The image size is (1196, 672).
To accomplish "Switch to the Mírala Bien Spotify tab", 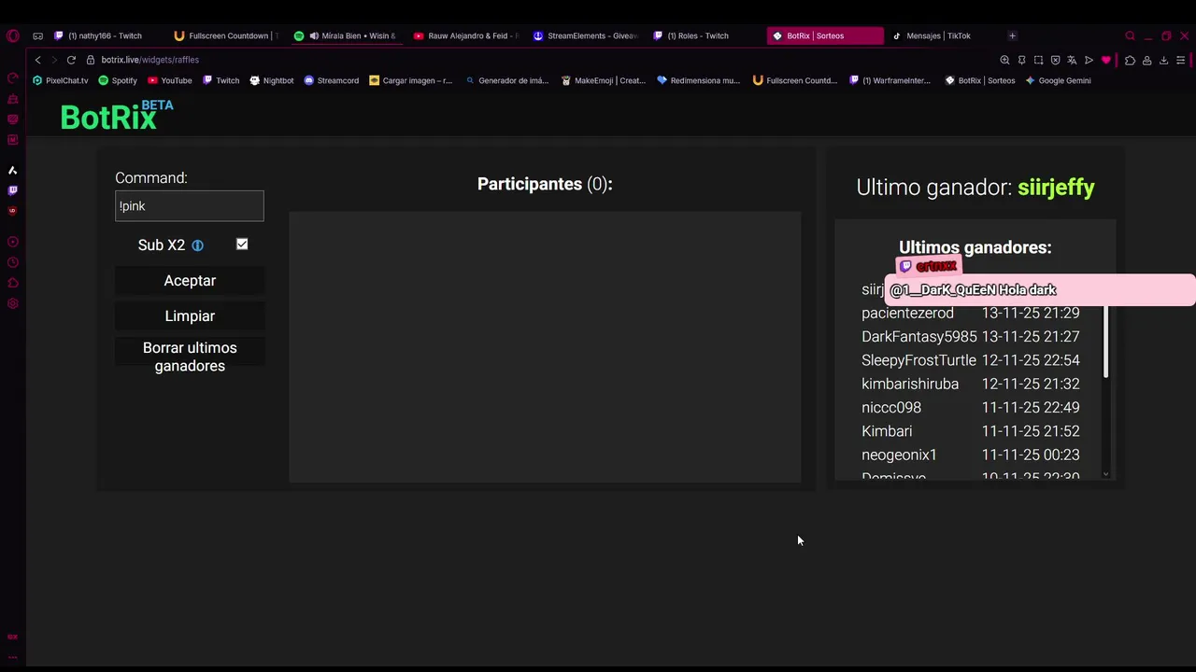I will [x=346, y=35].
